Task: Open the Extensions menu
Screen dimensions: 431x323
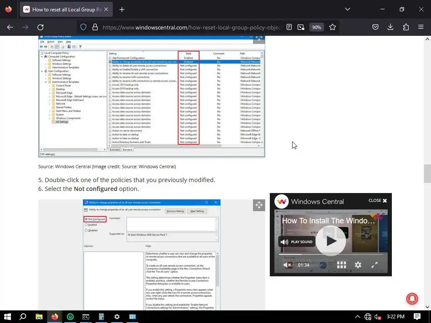Action: 406,27
